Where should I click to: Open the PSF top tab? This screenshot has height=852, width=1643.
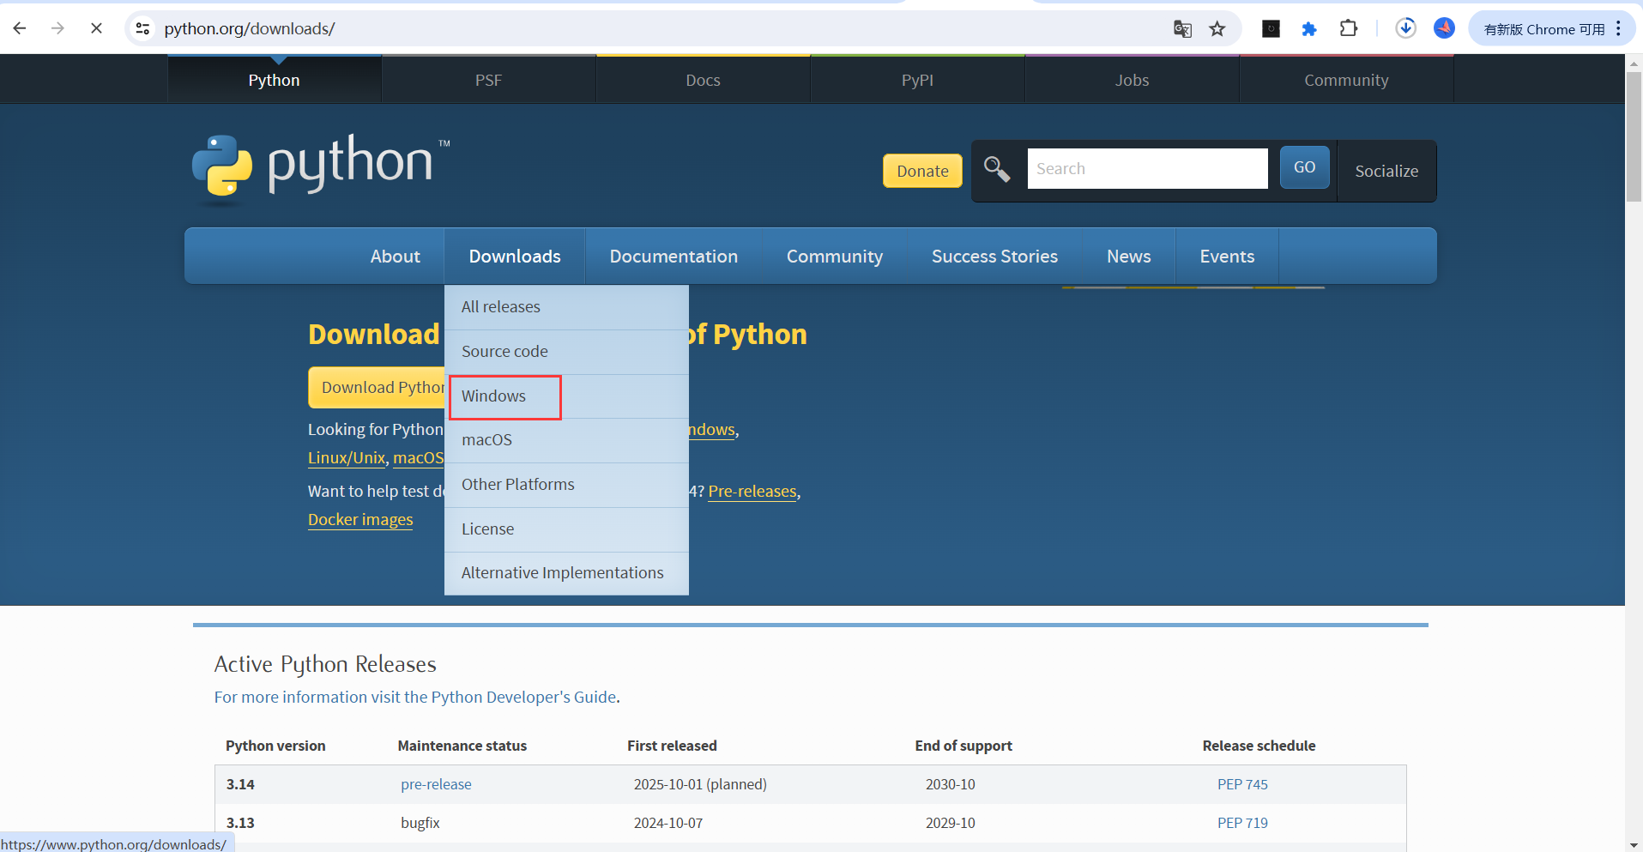488,80
